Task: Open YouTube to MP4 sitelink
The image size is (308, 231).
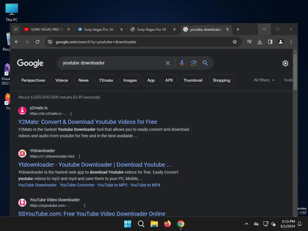Action: pos(145,185)
